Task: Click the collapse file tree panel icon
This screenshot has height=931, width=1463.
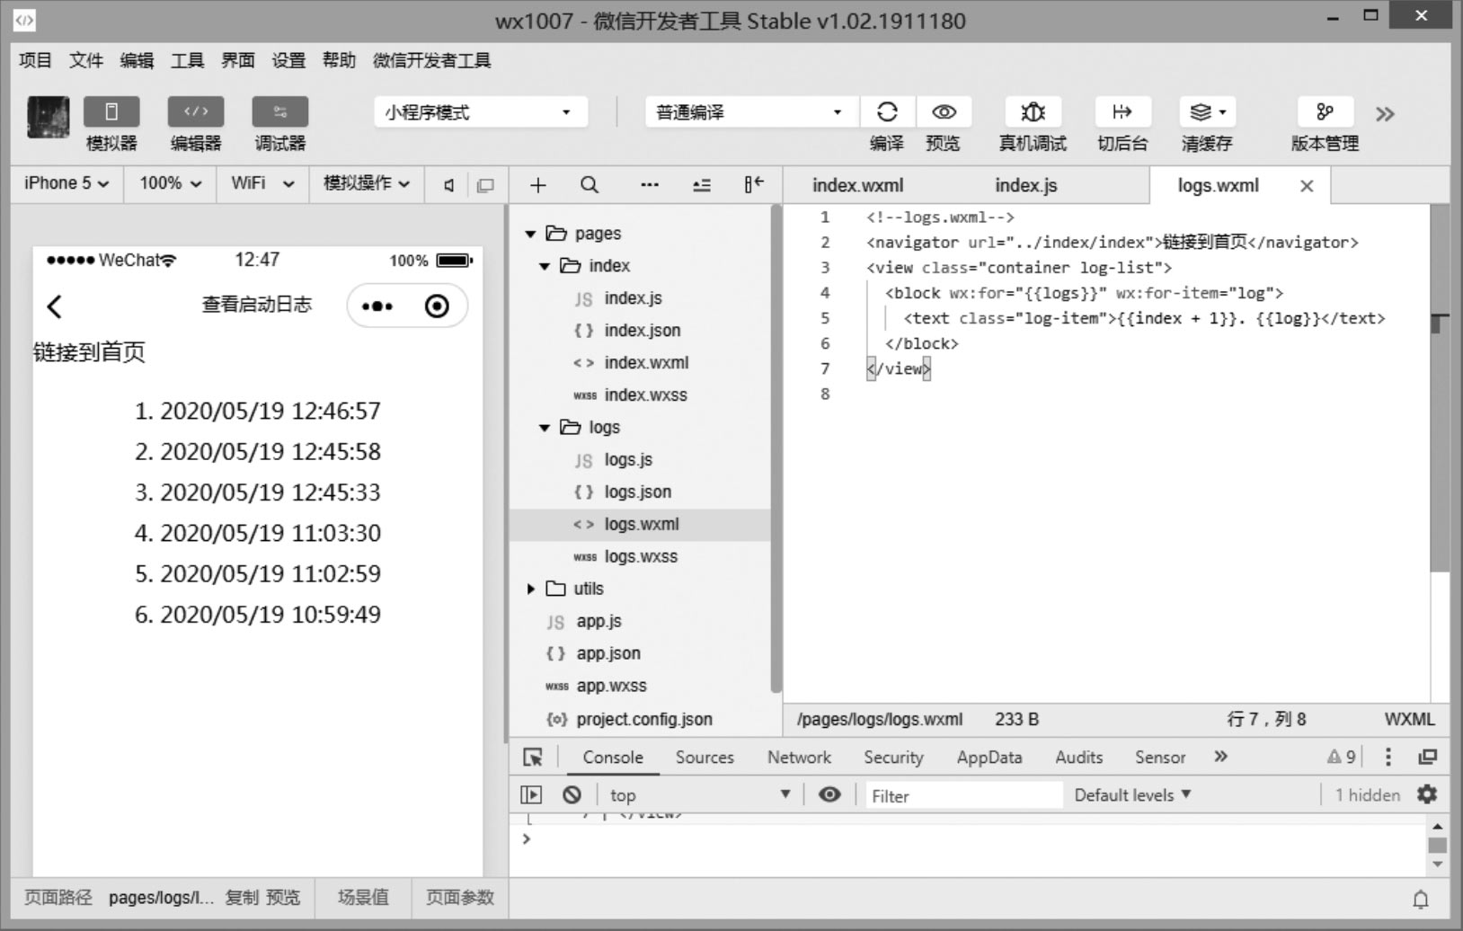Action: (754, 184)
